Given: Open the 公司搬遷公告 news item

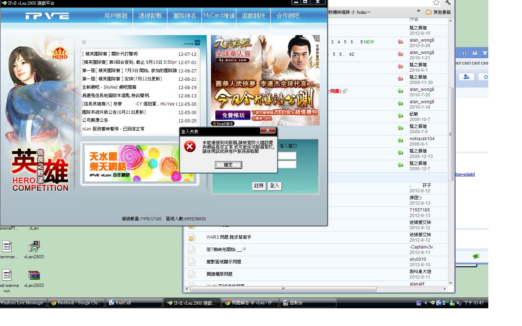Looking at the screenshot, I should [x=95, y=120].
